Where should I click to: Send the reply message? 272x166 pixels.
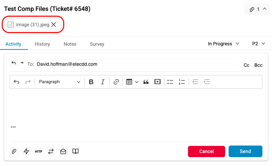(245, 151)
